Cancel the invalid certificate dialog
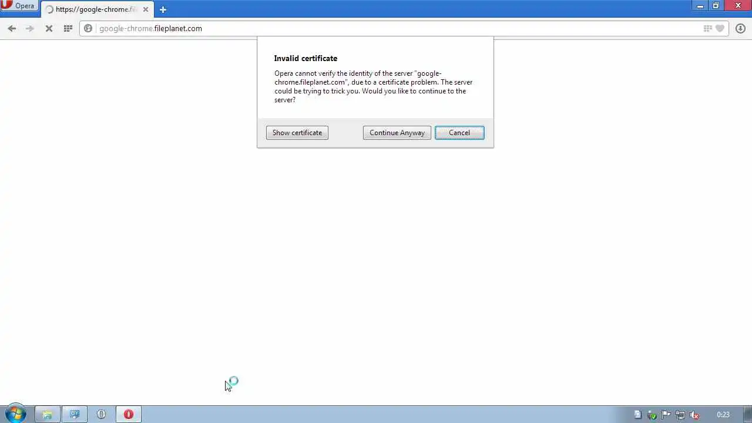This screenshot has height=423, width=752. 459,133
